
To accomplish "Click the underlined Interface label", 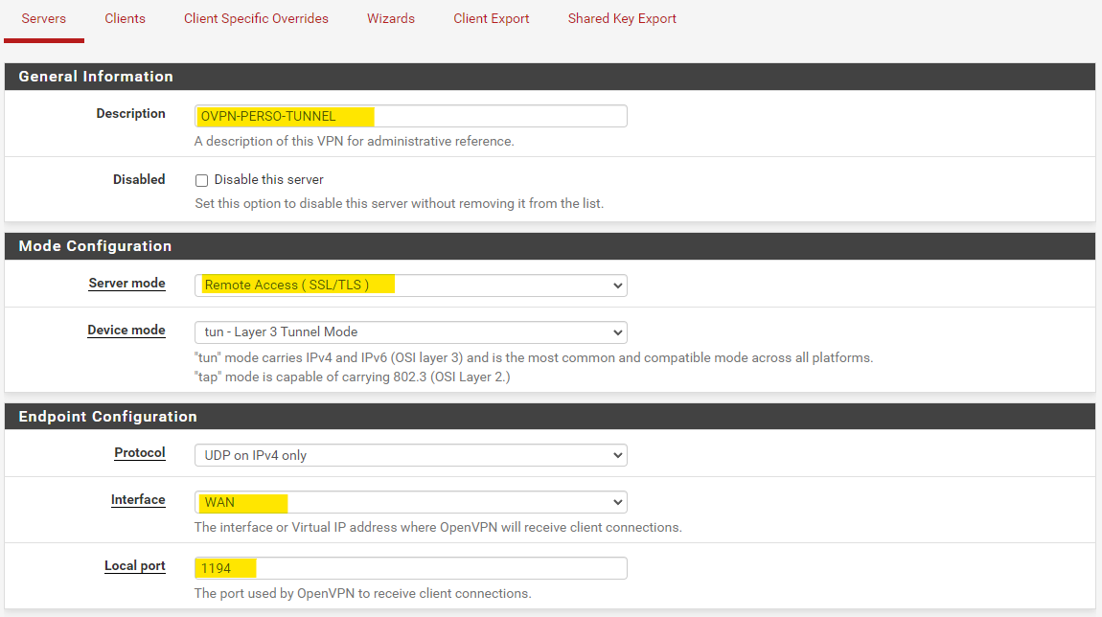I will (x=138, y=500).
